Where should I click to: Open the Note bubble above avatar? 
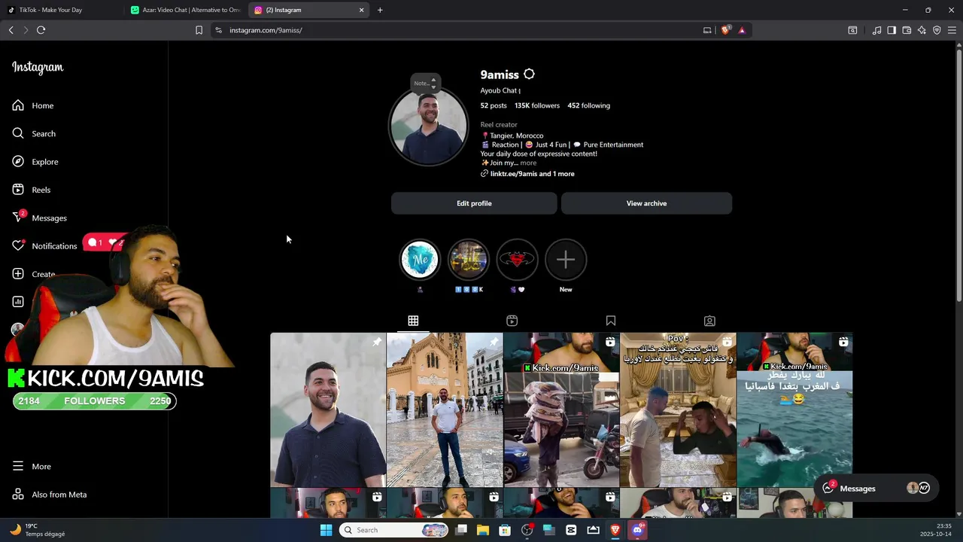point(425,83)
